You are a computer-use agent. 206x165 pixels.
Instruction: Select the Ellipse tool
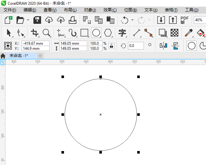(96, 33)
